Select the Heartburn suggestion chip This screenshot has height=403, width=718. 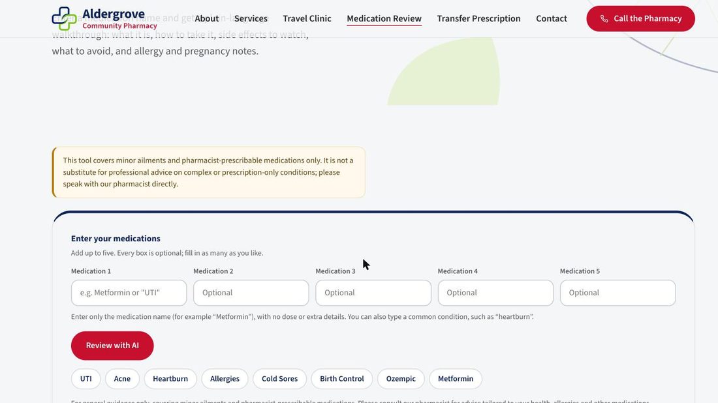[x=170, y=379]
